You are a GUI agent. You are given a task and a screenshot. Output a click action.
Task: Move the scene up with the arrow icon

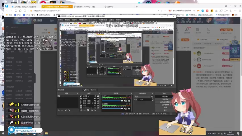click(x=66, y=110)
